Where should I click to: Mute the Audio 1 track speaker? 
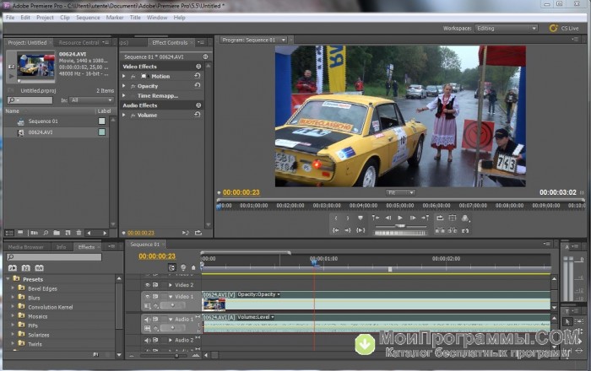[148, 320]
